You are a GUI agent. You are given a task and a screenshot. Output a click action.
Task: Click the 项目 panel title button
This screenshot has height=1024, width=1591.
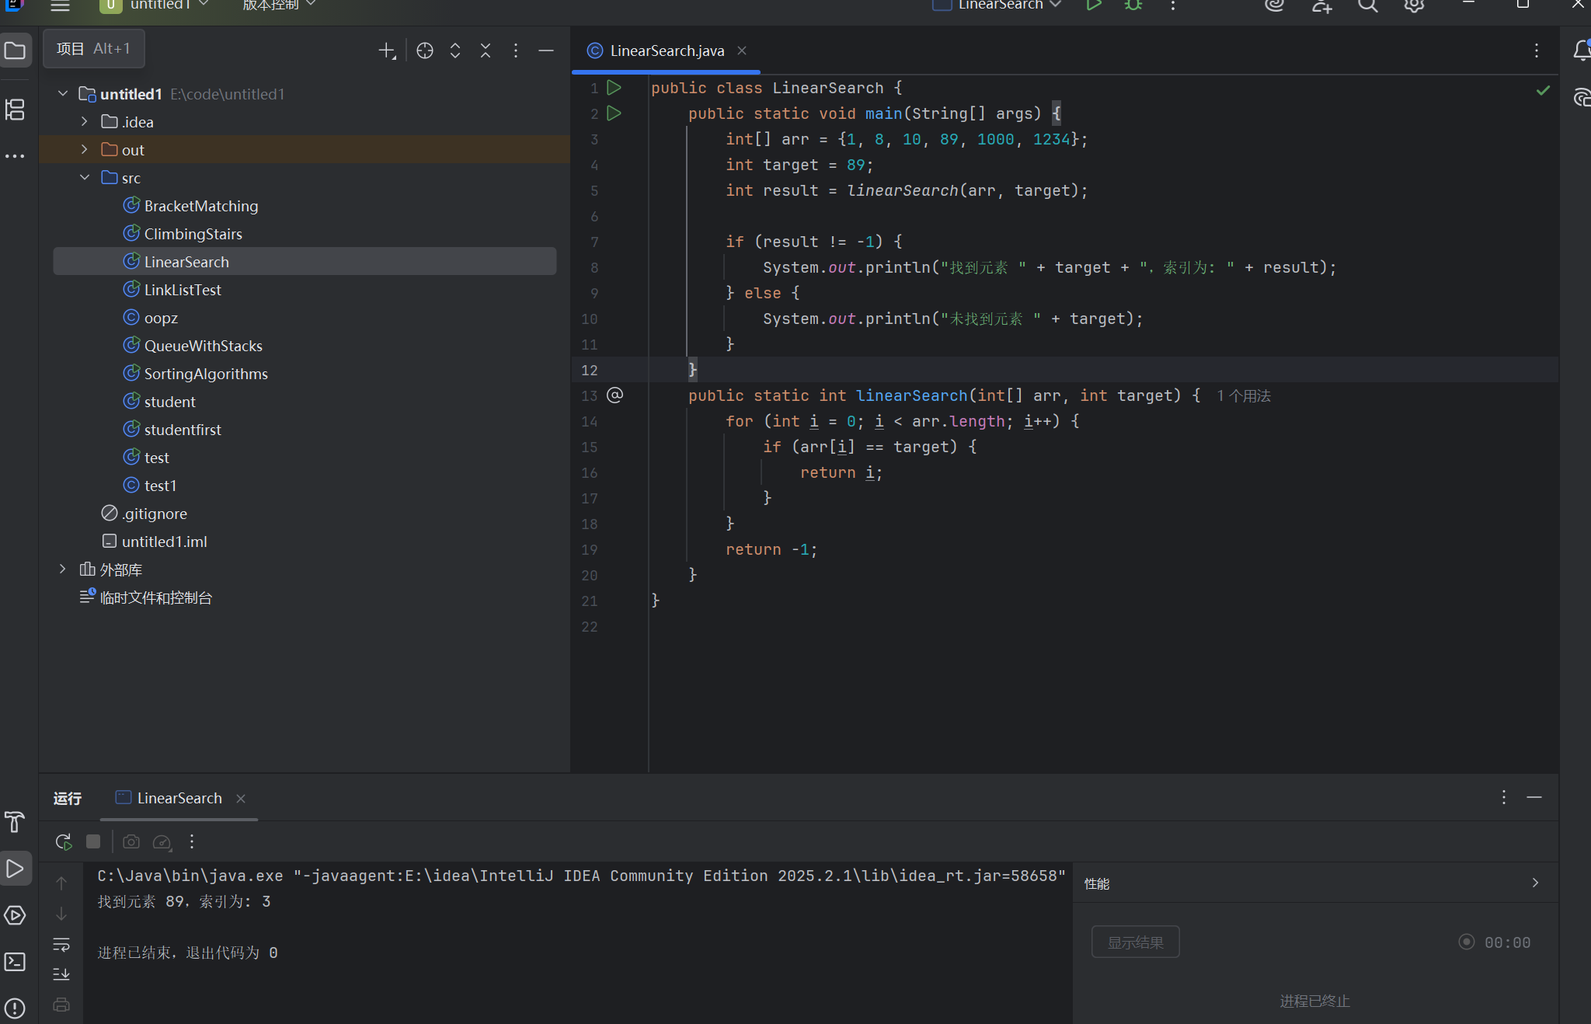pos(94,49)
